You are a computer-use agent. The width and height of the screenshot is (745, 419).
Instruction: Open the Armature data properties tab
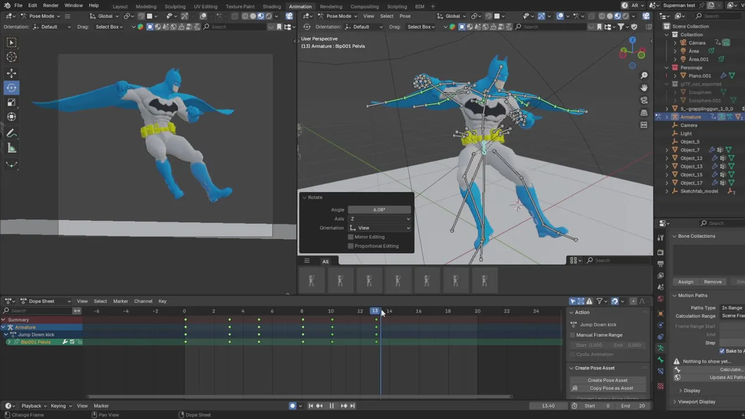tap(660, 348)
